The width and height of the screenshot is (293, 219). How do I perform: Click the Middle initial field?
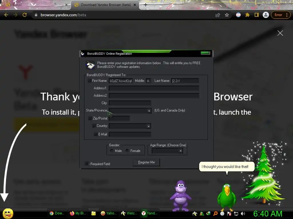point(149,81)
